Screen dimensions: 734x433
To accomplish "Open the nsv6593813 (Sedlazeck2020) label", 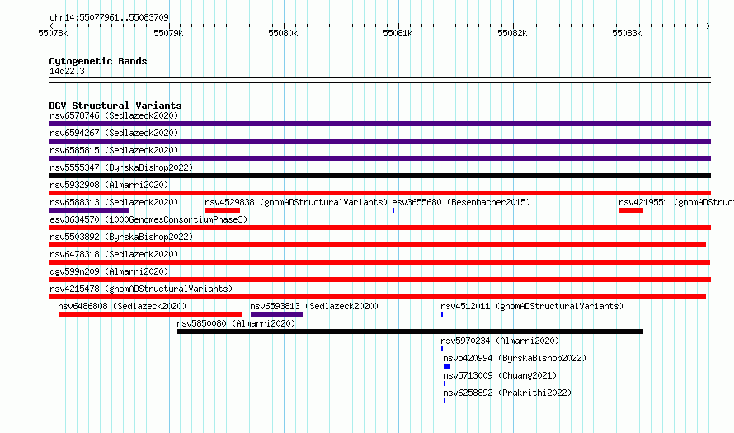I will coord(314,306).
